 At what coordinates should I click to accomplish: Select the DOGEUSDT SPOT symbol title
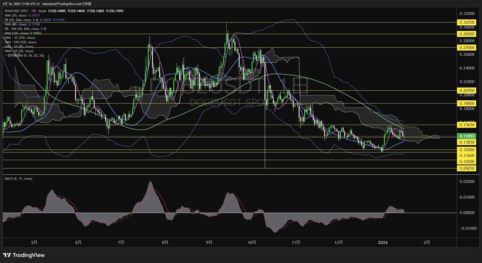[16, 11]
